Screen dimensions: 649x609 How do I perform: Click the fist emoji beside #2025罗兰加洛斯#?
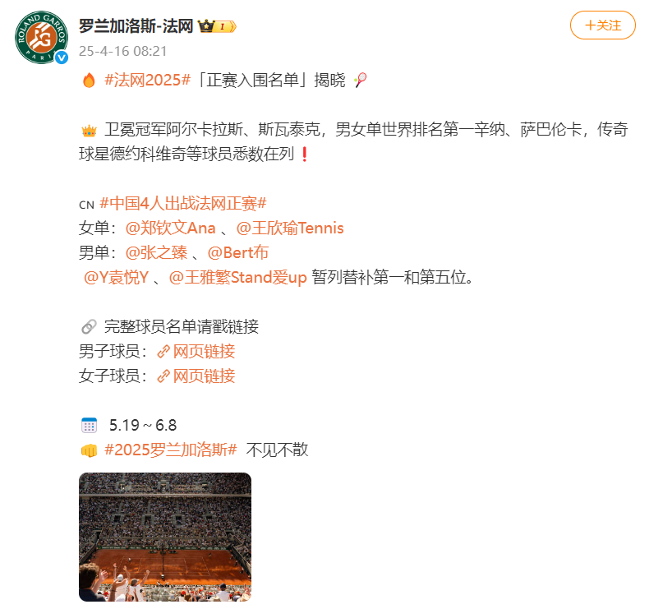click(89, 450)
